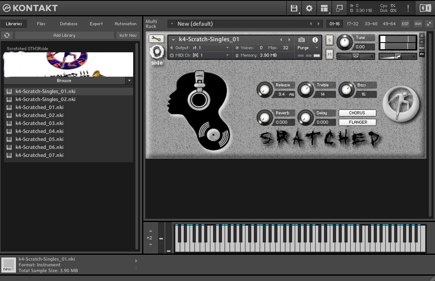Select rack page 17-32
Screen dimensions: 435x281
352,24
